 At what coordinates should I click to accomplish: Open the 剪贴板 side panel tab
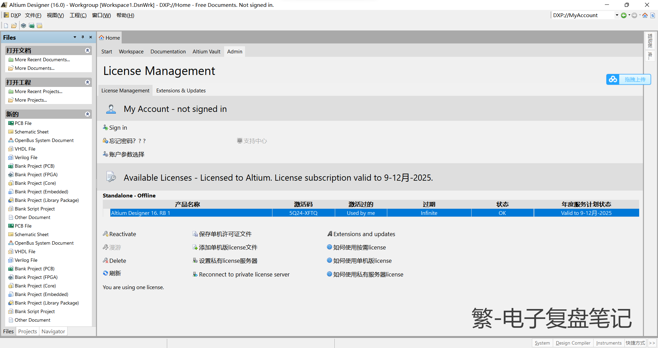pyautogui.click(x=650, y=41)
